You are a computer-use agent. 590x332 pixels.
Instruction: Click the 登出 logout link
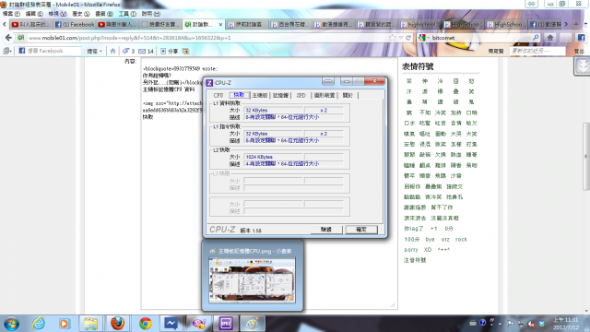(579, 52)
